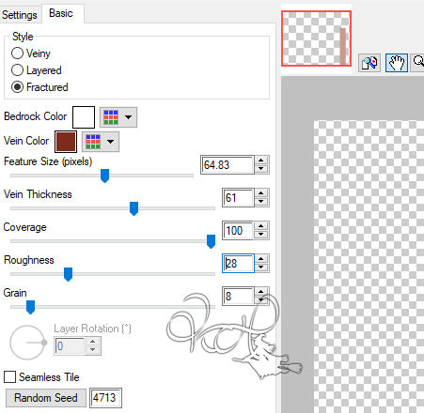Increase Roughness value with the up arrow

click(x=261, y=259)
